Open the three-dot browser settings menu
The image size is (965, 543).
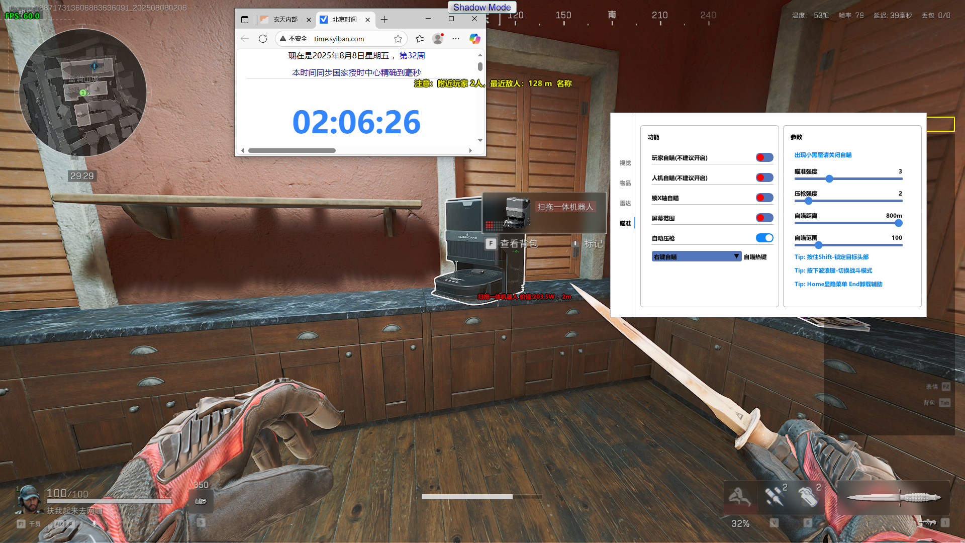456,39
